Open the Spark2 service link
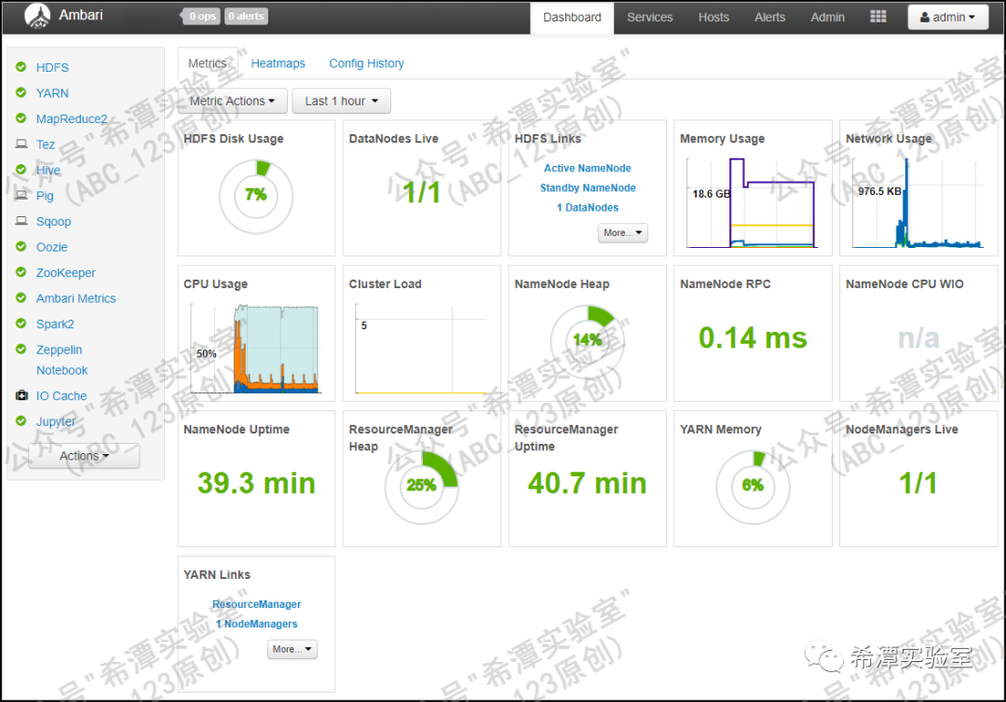This screenshot has width=1006, height=702. [x=55, y=324]
